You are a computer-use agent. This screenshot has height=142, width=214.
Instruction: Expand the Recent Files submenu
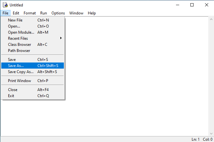click(33, 38)
